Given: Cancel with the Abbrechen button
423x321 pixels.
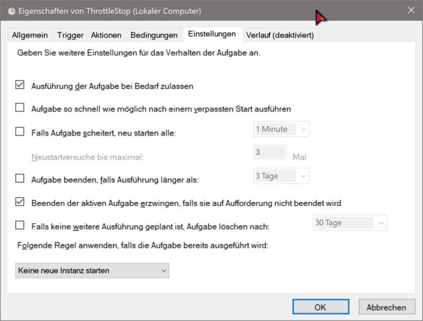Looking at the screenshot, I should coord(387,307).
